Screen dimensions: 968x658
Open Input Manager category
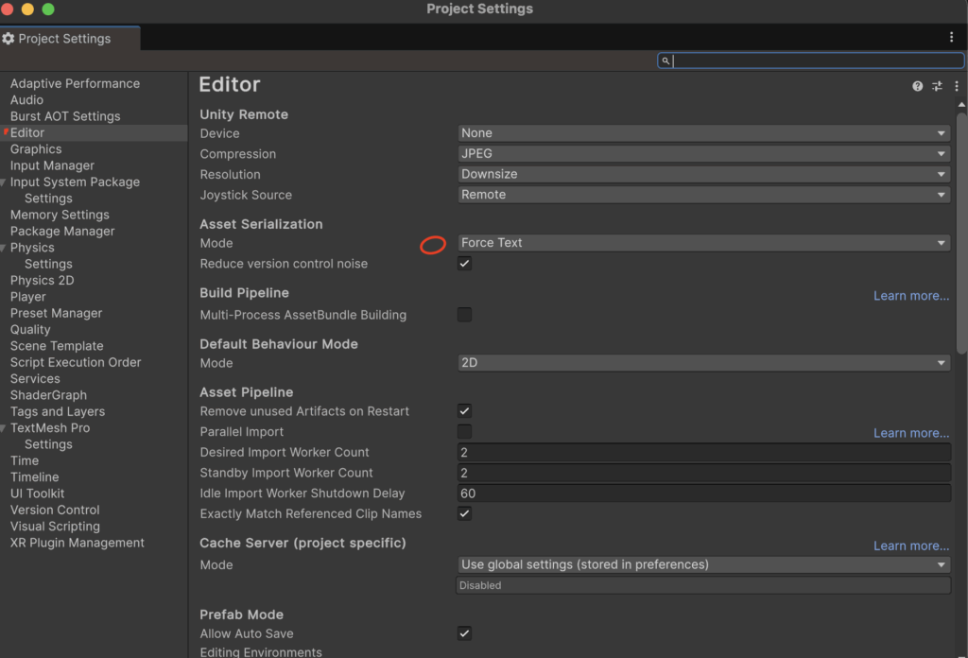click(x=52, y=165)
